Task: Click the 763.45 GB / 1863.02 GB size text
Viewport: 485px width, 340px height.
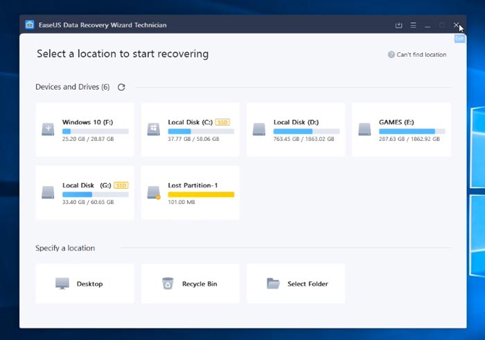Action: 303,139
